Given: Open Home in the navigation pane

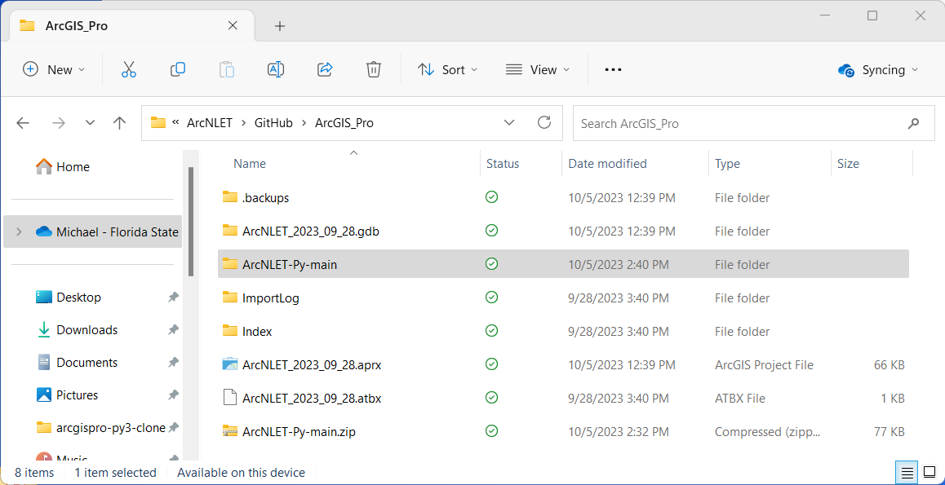Looking at the screenshot, I should [x=63, y=166].
